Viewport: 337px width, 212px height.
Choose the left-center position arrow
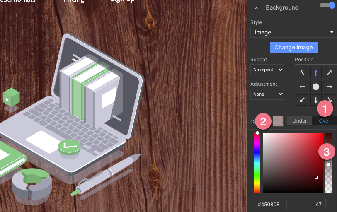[x=302, y=87]
